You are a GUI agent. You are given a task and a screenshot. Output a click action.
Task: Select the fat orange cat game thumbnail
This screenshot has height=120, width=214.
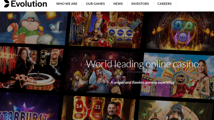(34, 28)
